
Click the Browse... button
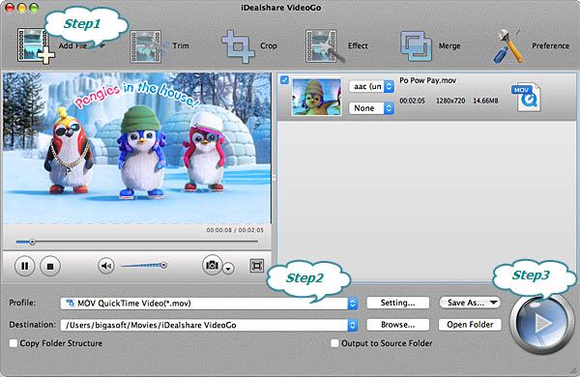click(398, 325)
